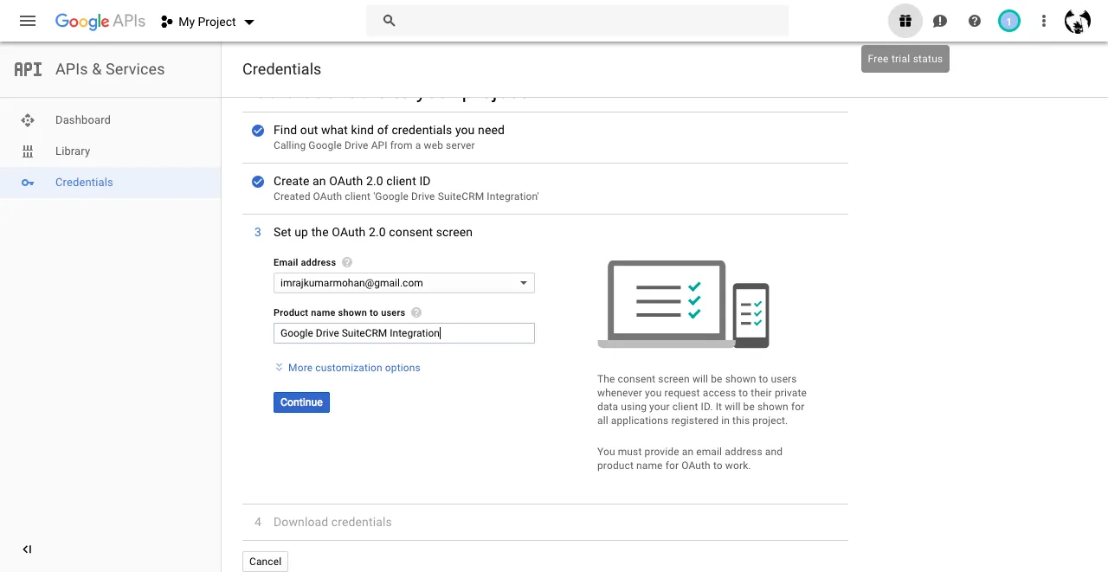
Task: Click the 'Download credentials' step heading
Action: click(332, 522)
